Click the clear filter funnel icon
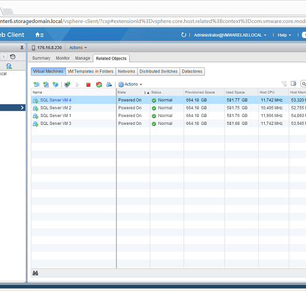This screenshot has height=291, width=306. point(284,84)
